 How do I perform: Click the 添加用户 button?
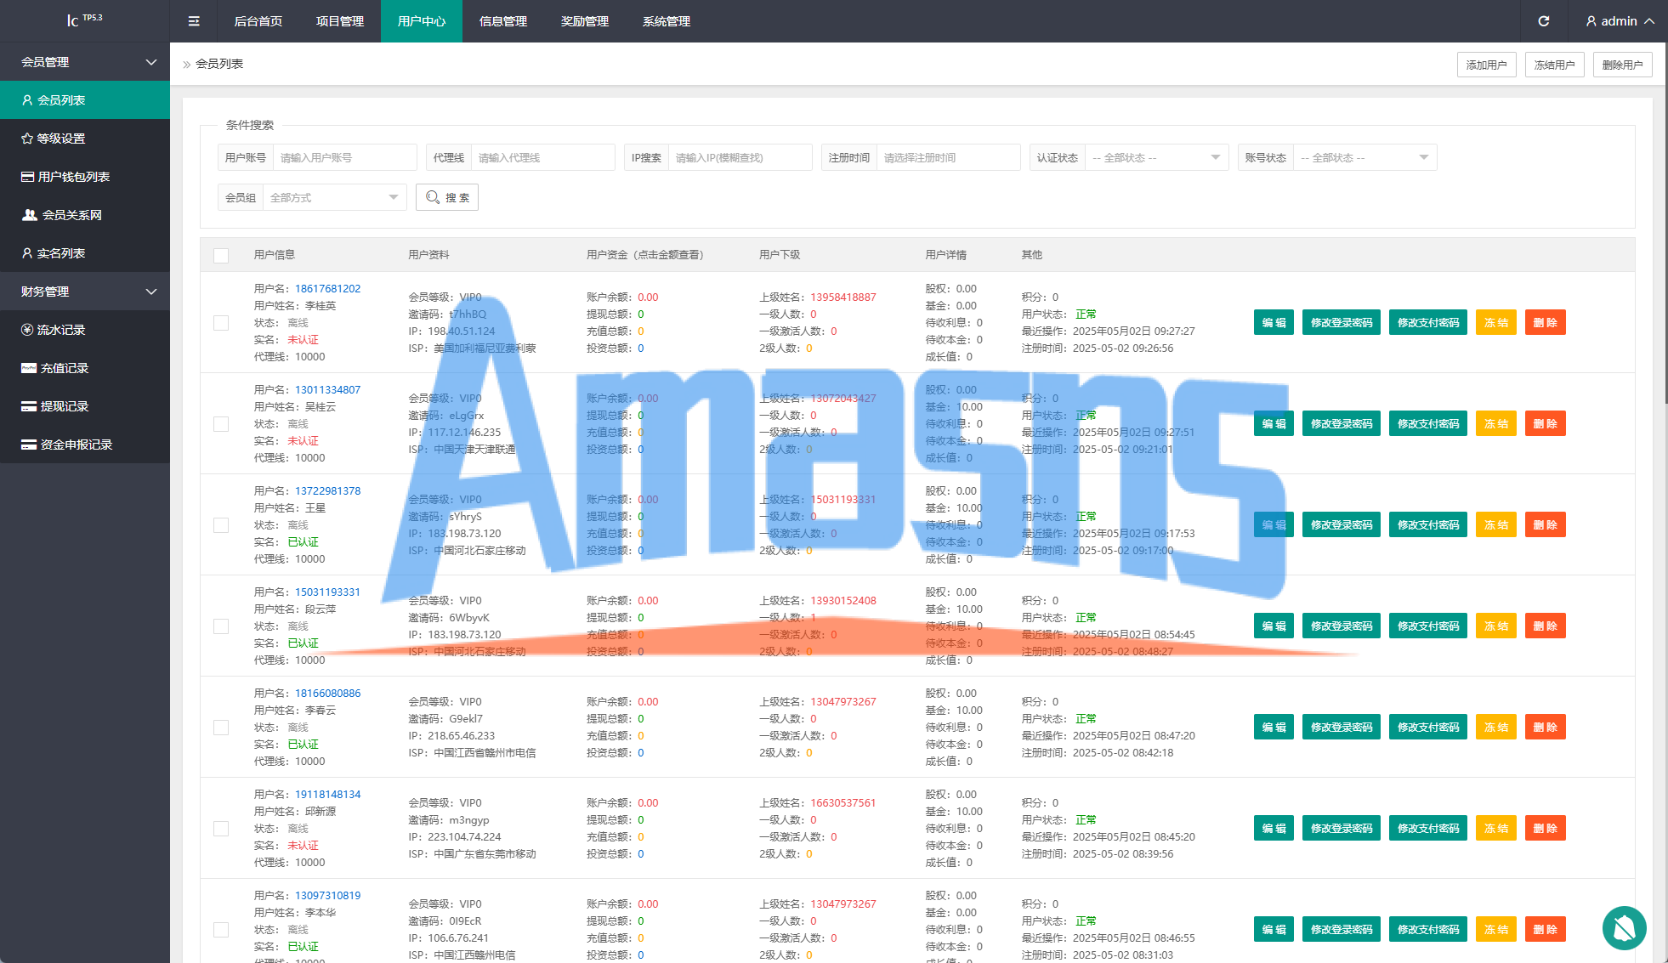coord(1486,65)
